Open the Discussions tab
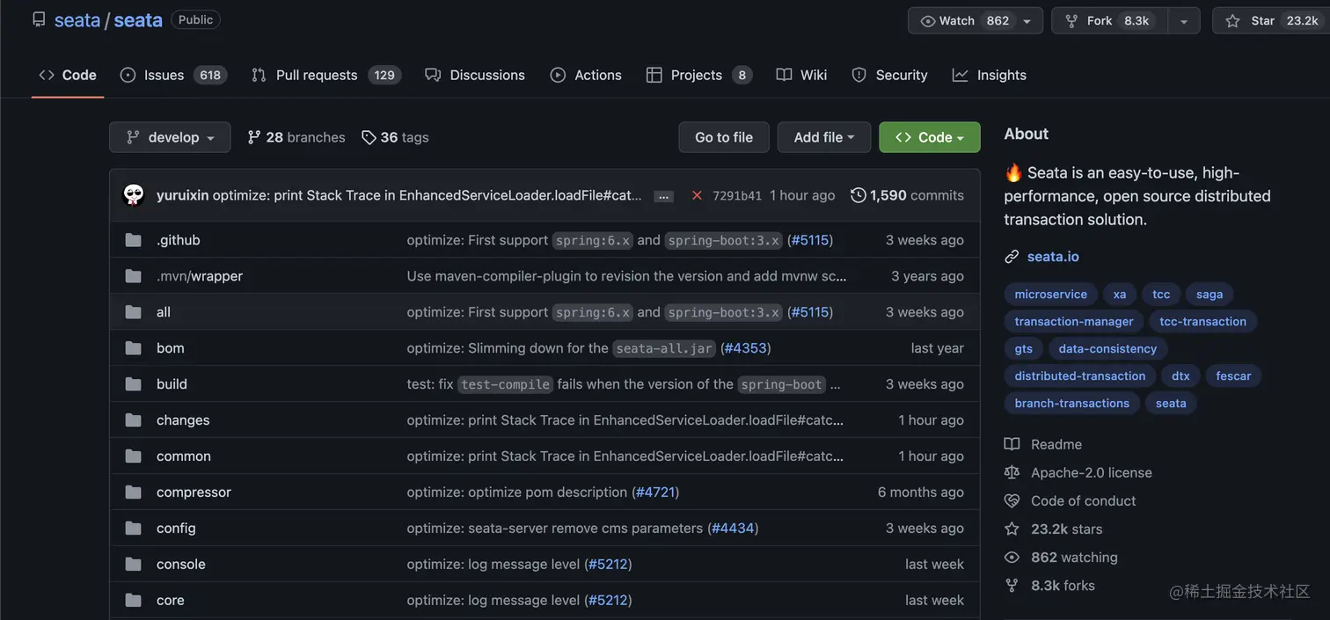 click(x=475, y=75)
